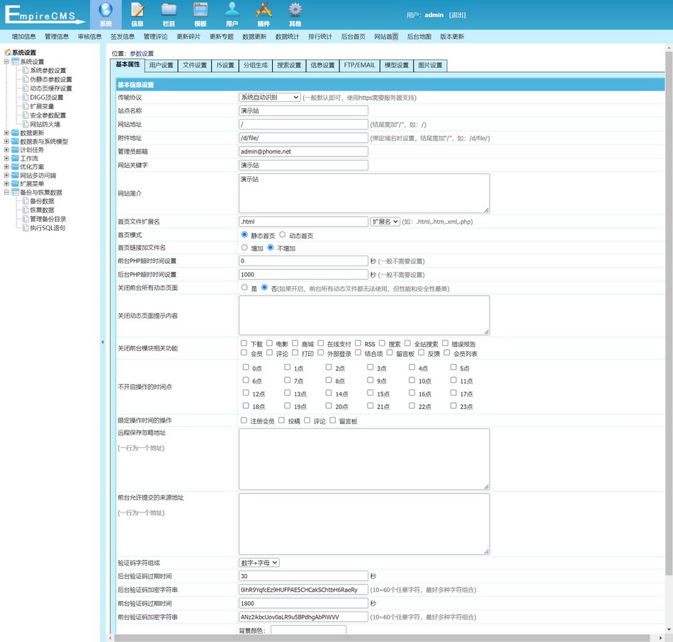
Task: Click the 退出 logout link
Action: tap(457, 15)
